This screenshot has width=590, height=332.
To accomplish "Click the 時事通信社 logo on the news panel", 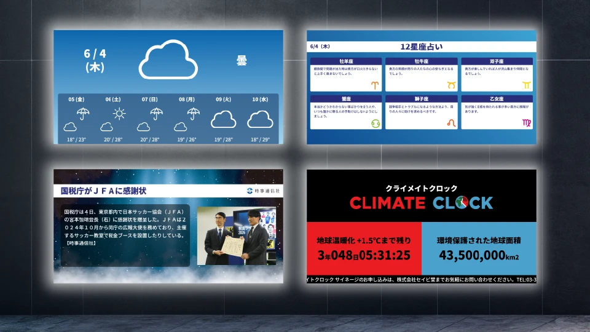I will 264,191.
